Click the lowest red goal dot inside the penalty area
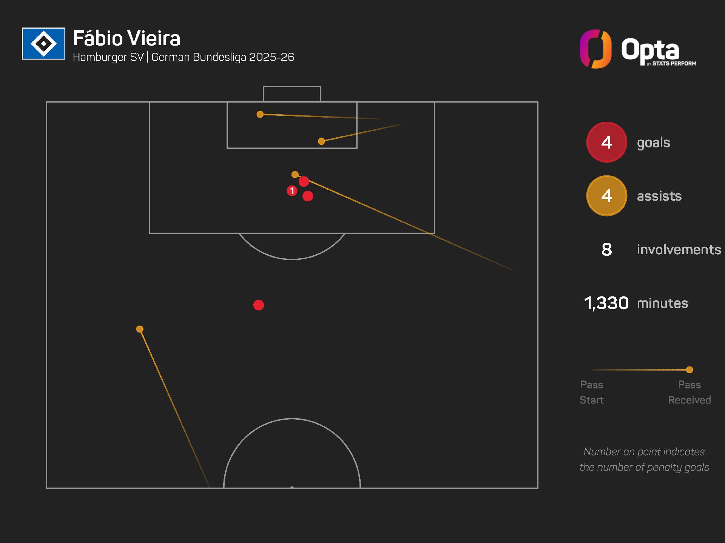The image size is (725, 543). pyautogui.click(x=308, y=196)
